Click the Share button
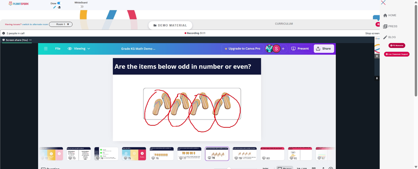The image size is (418, 169). (x=324, y=49)
